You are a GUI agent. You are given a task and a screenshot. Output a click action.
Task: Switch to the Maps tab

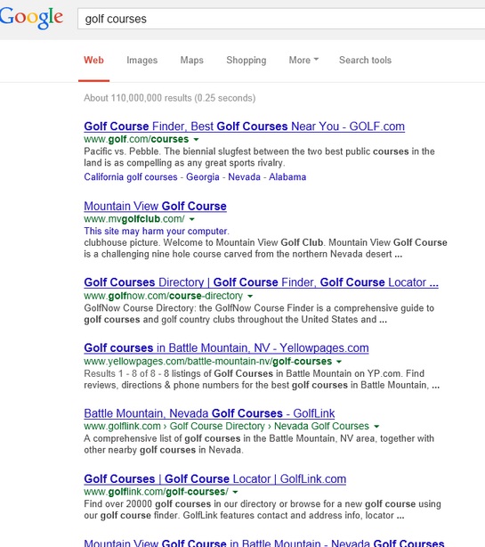click(191, 60)
